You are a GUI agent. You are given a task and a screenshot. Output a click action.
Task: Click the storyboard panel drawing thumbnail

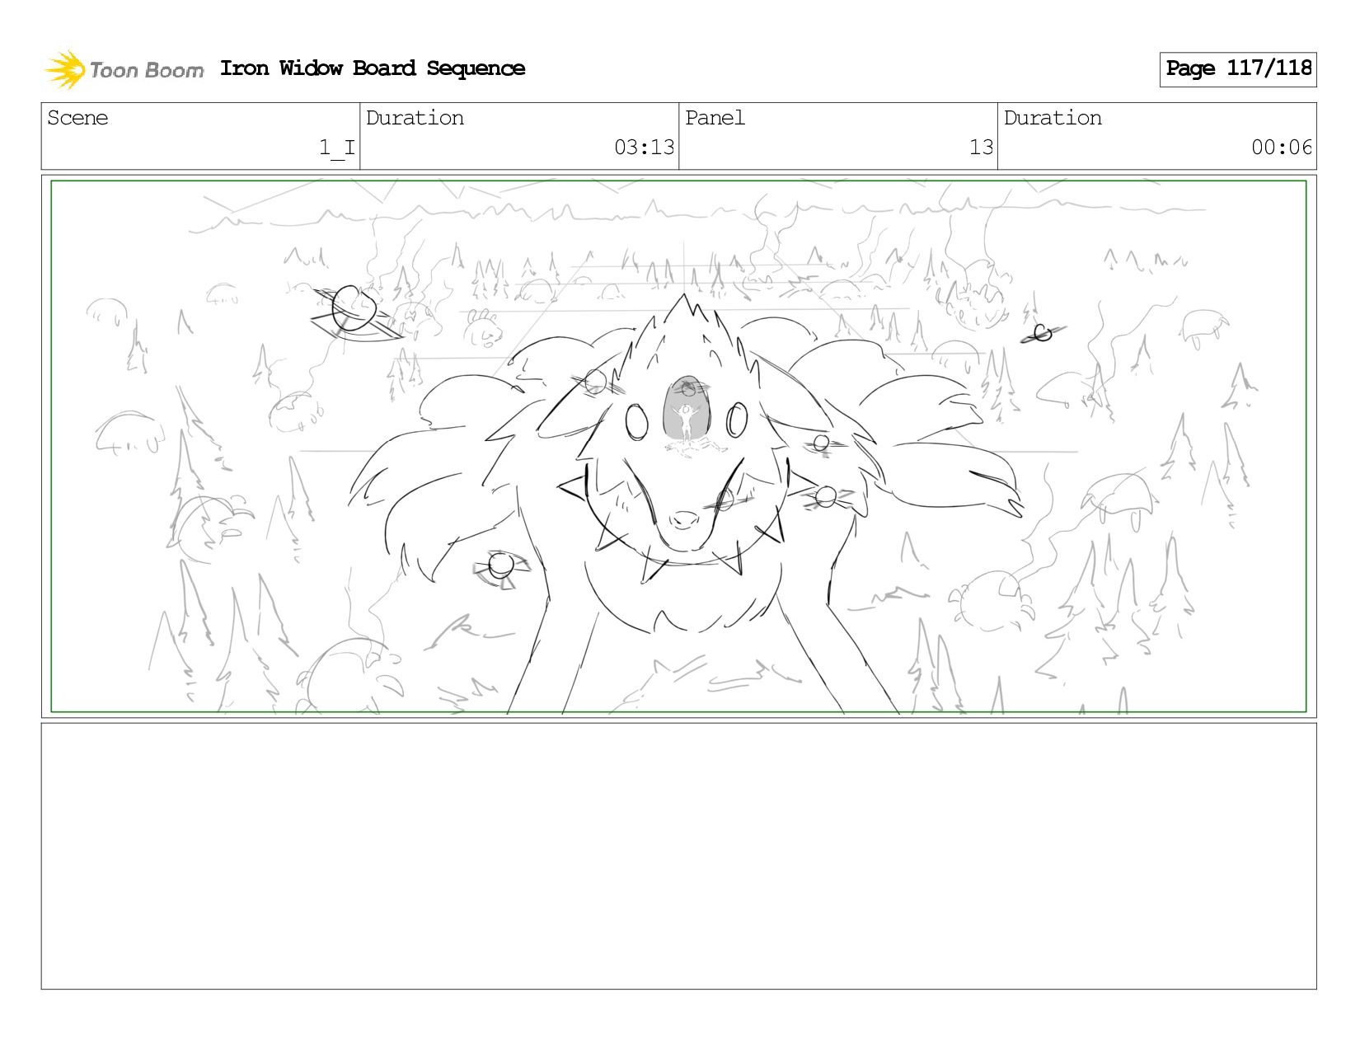(679, 446)
